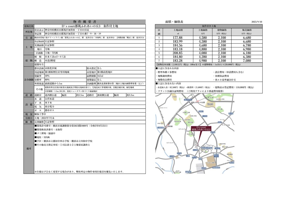
Task: Click the 物件概要書 title header bar
Action: click(x=85, y=22)
